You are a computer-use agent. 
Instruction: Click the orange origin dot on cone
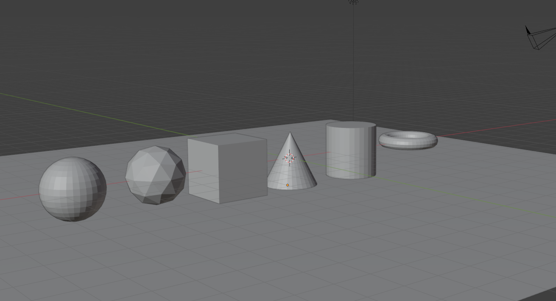pyautogui.click(x=288, y=185)
